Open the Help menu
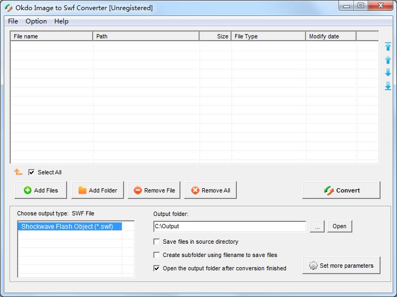 tap(61, 21)
